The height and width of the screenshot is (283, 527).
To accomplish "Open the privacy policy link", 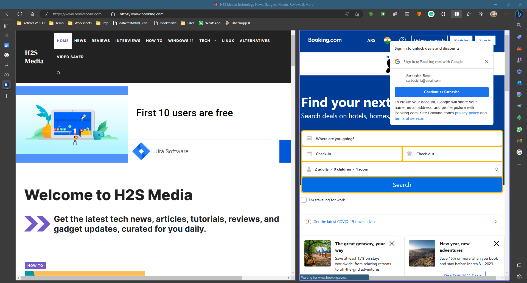I will click(x=467, y=113).
